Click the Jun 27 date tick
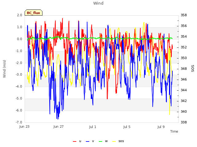Screen dimensions: 197x147 pos(58,126)
